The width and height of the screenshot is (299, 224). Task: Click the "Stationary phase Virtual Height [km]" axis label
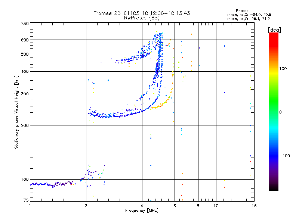pos(16,112)
